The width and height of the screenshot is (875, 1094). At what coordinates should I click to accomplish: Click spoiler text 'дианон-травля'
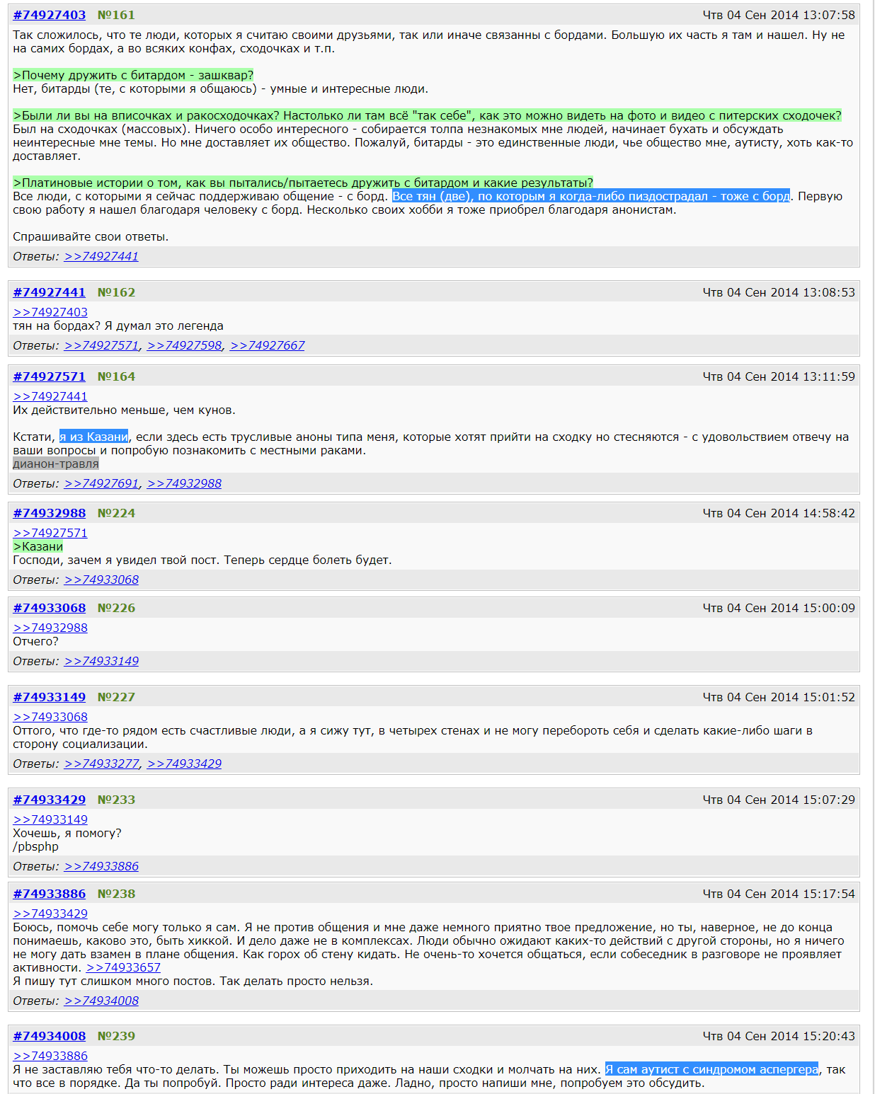[x=56, y=463]
